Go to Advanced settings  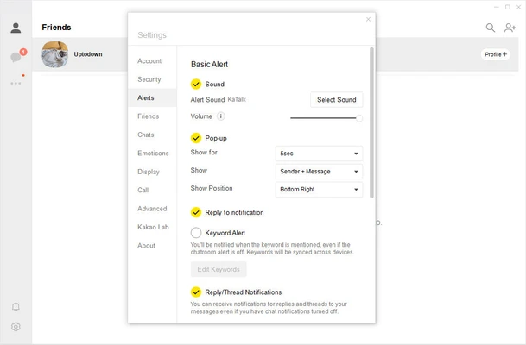[152, 209]
